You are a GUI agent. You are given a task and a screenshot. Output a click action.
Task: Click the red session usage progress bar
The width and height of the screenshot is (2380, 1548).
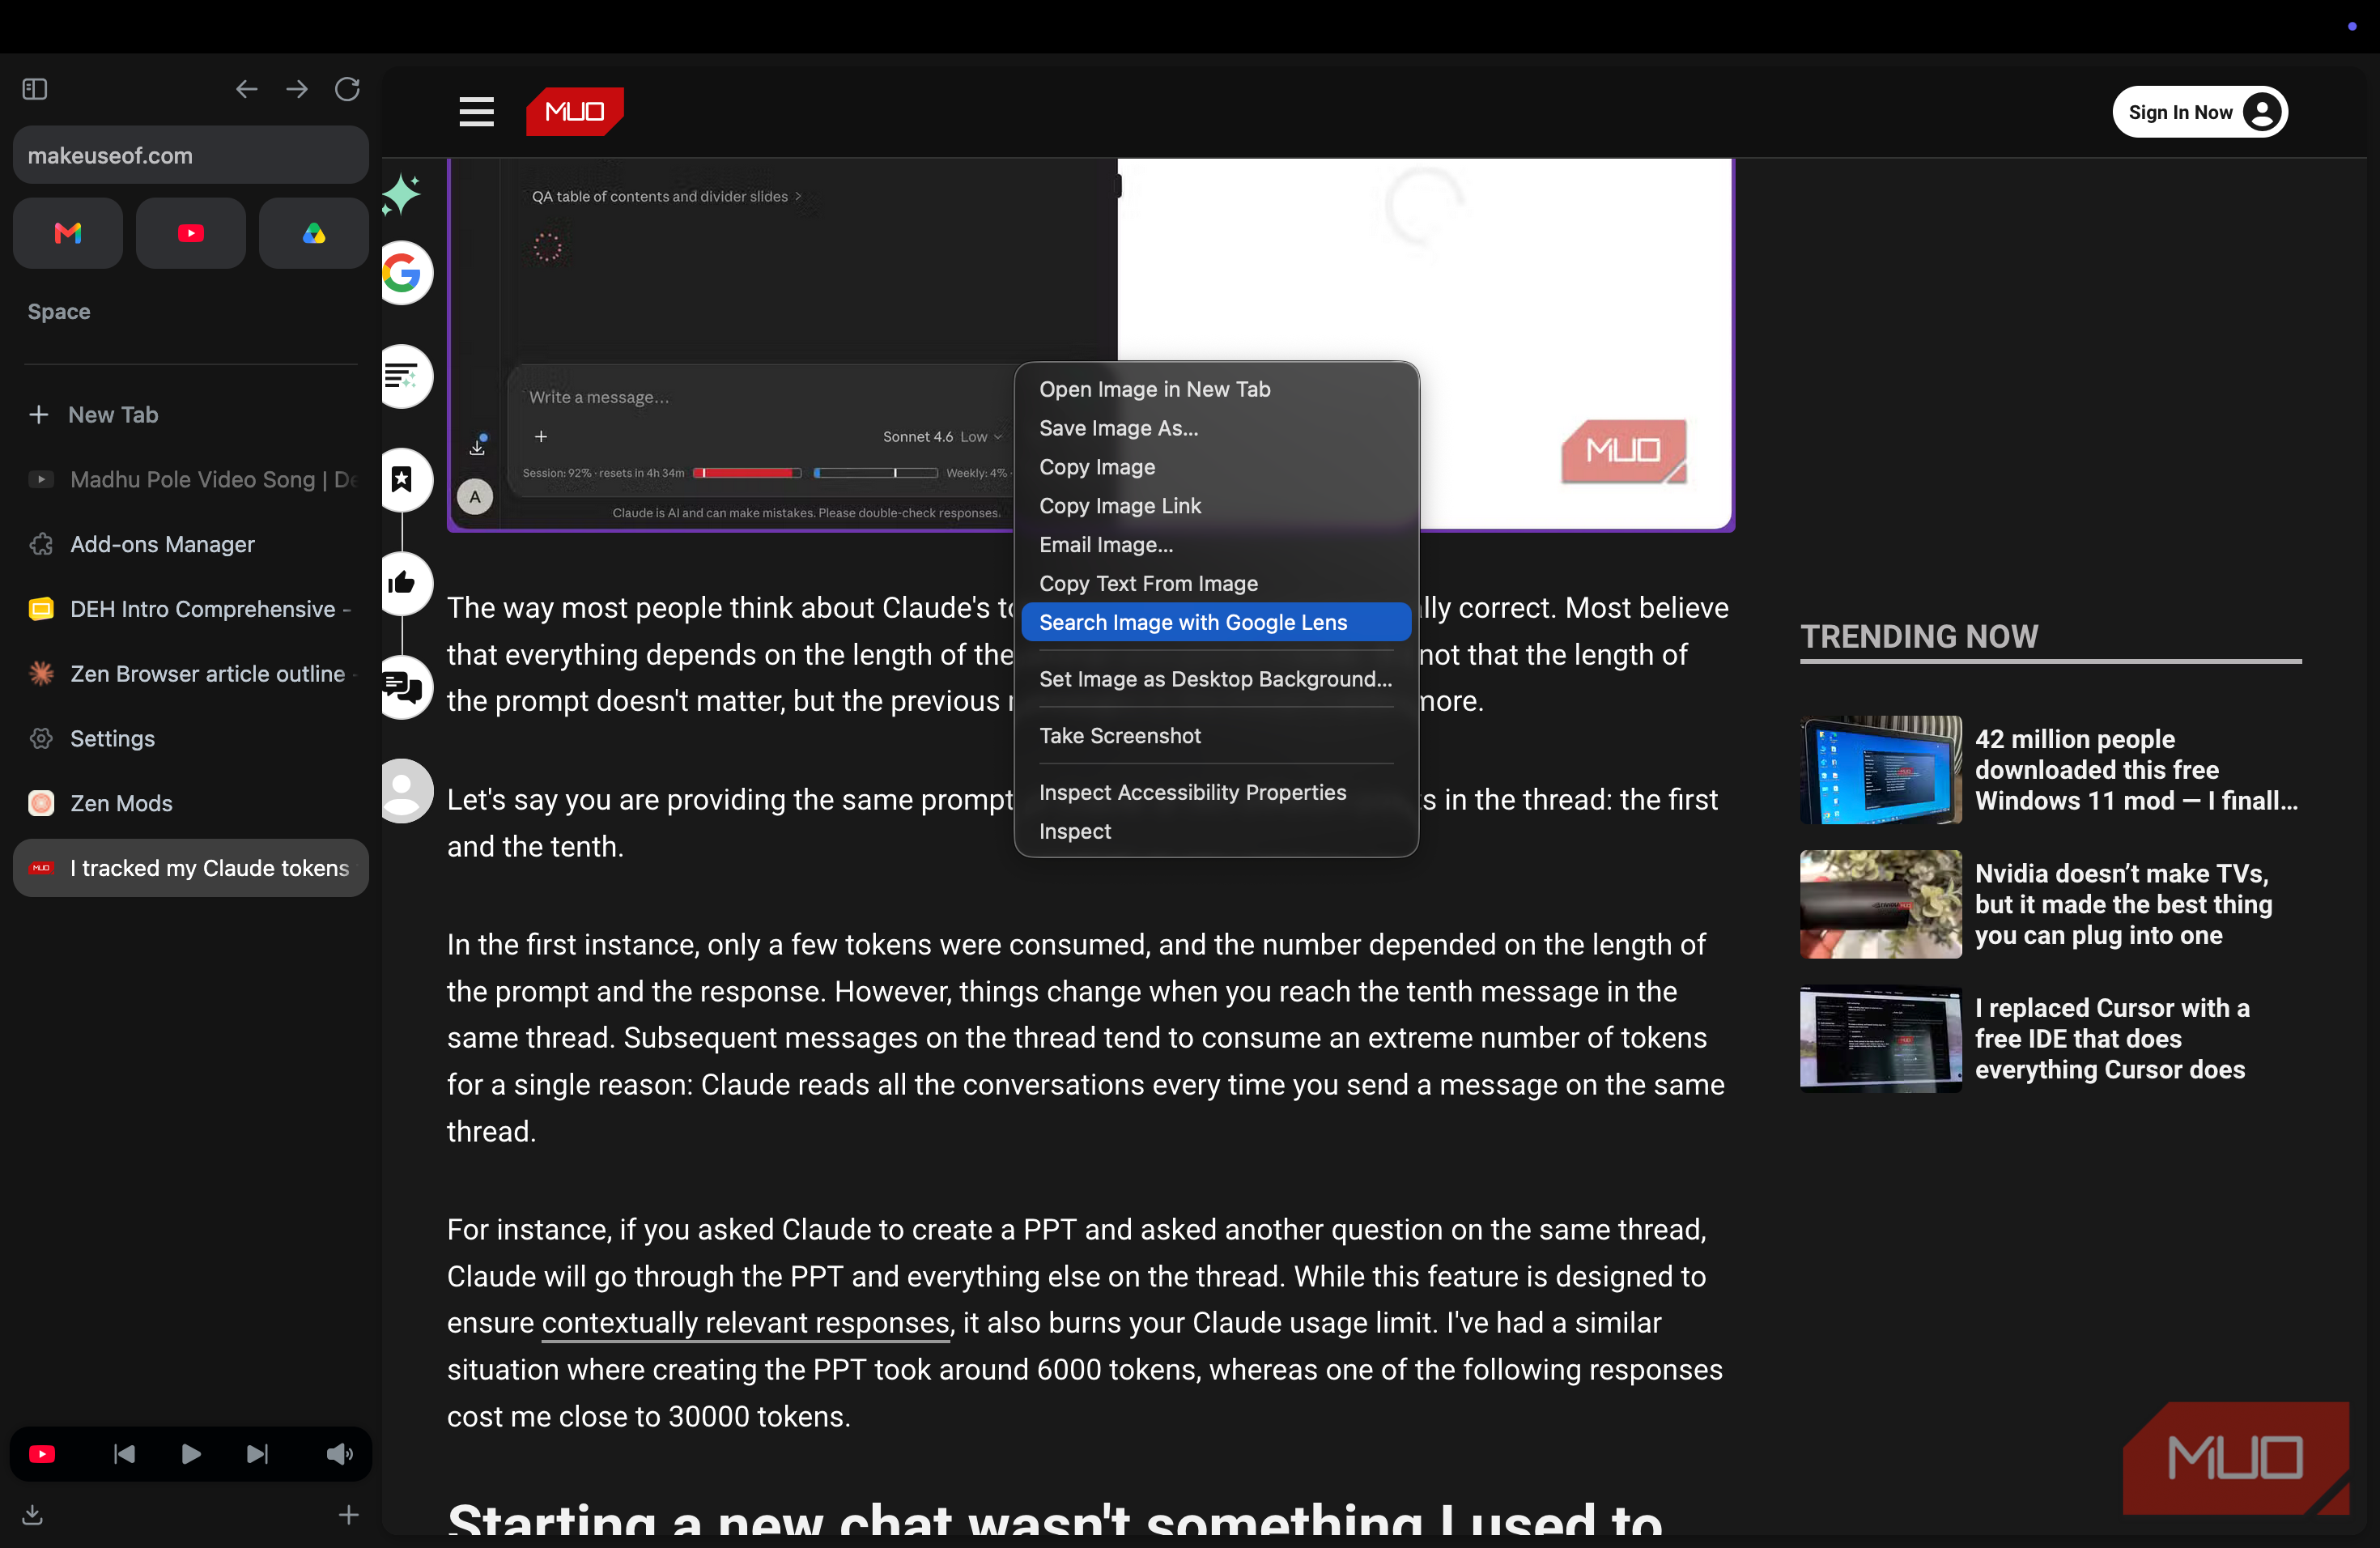(x=747, y=473)
